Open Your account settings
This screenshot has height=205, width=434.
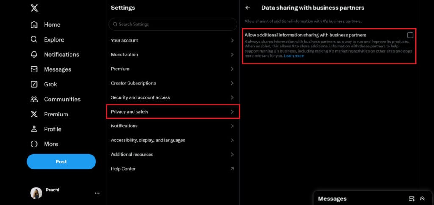pos(173,40)
